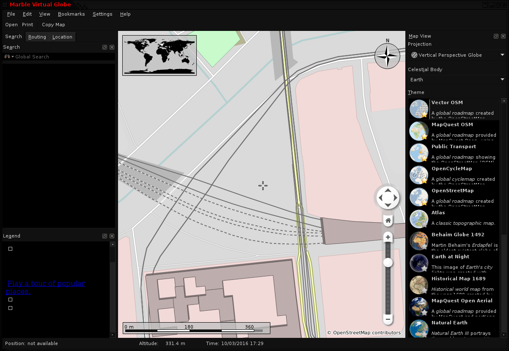
Task: Switch to the Routing tab
Action: 37,37
